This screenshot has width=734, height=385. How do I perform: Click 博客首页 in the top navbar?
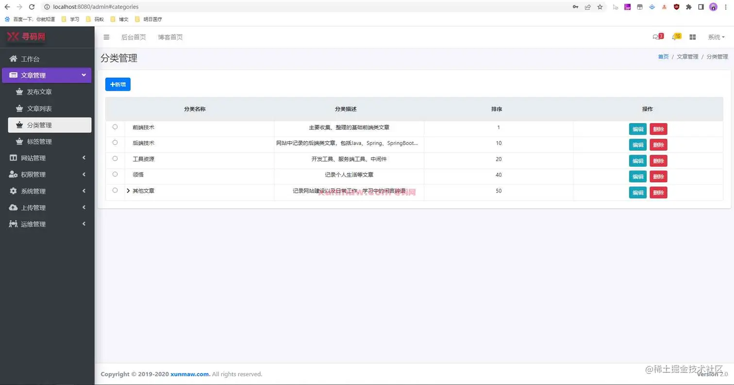coord(170,37)
